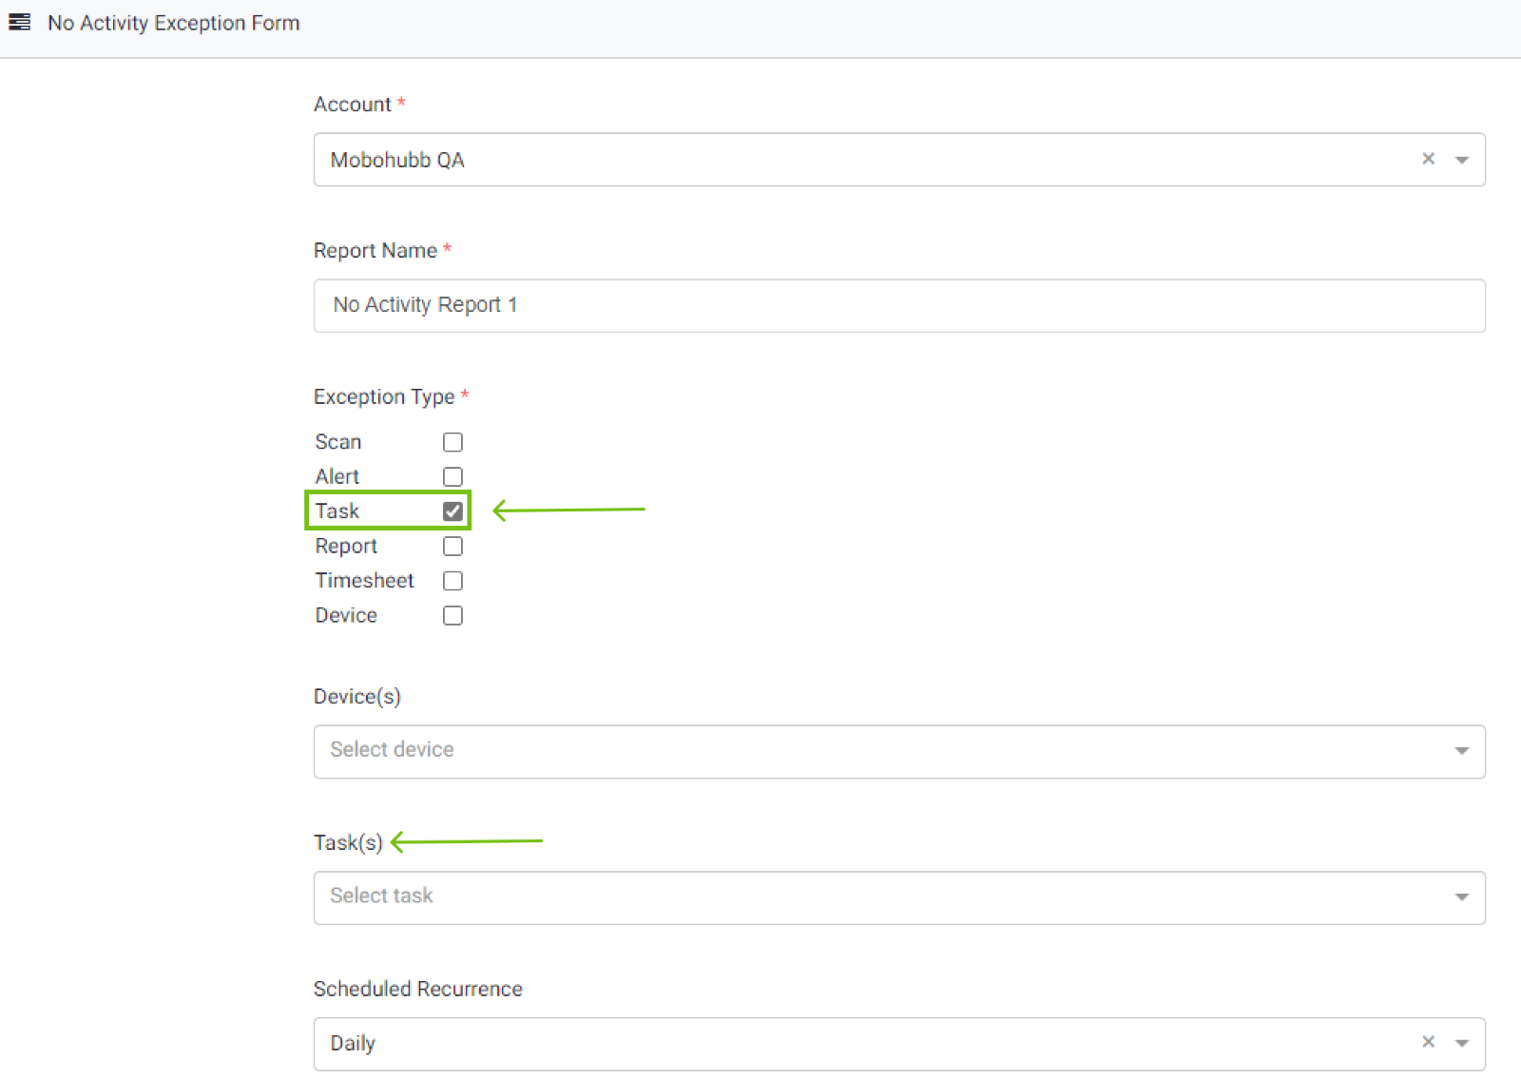The height and width of the screenshot is (1079, 1521).
Task: Uncheck the Task exception checkbox
Action: click(x=452, y=511)
